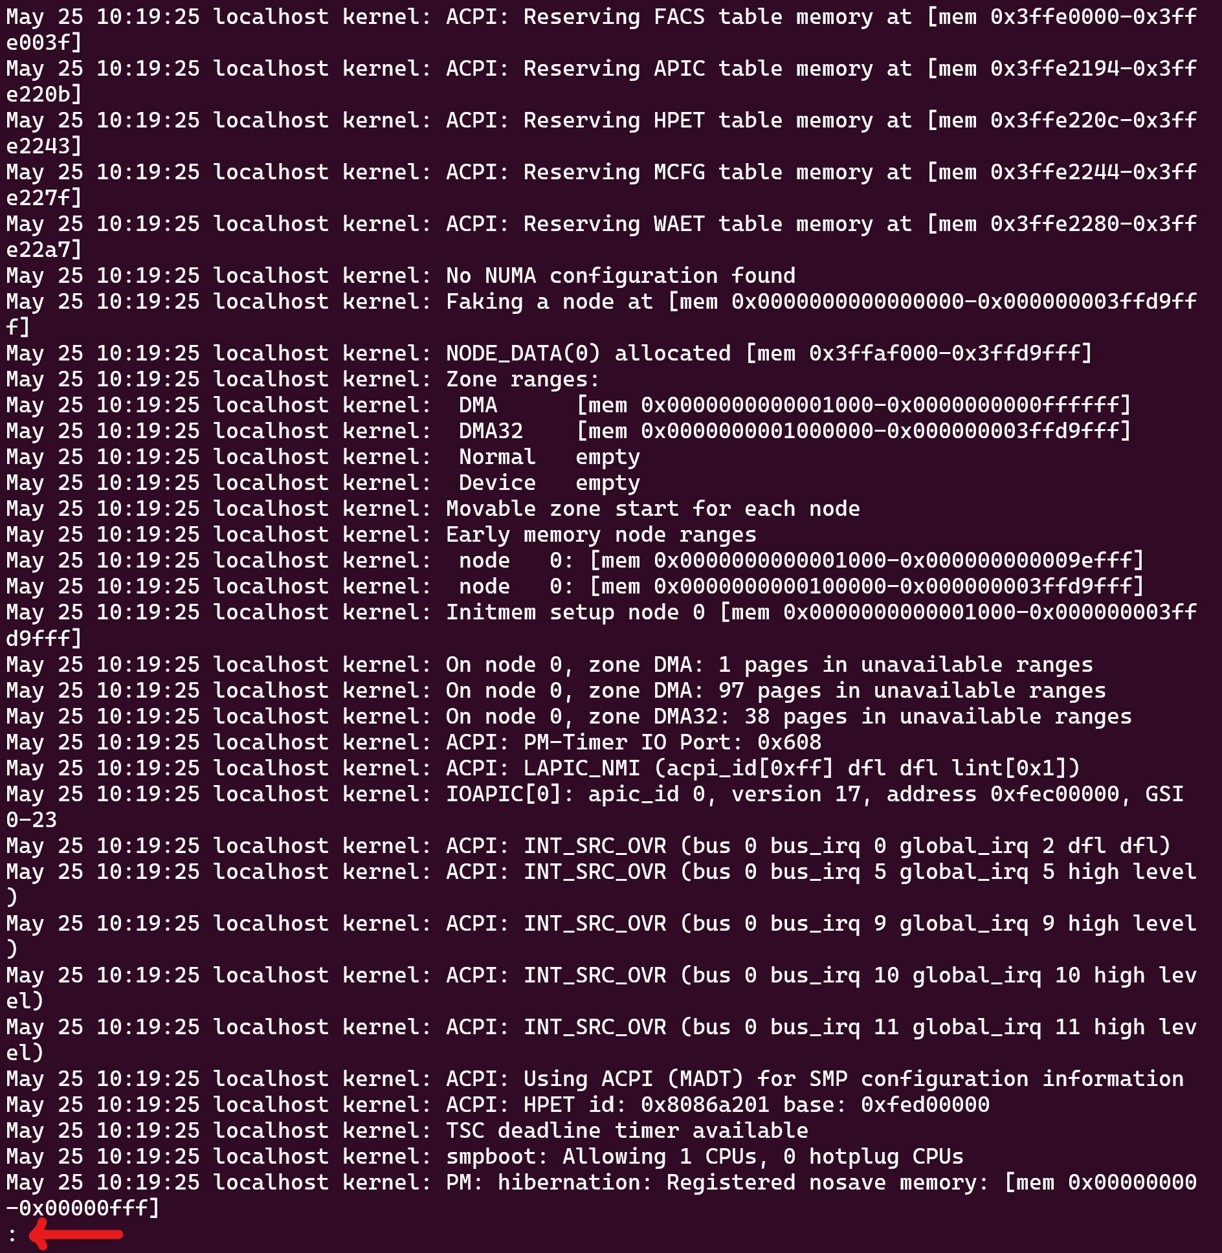Select the "PM: hibernation: Registered nosave memory" line
This screenshot has height=1253, width=1222.
tap(601, 1195)
